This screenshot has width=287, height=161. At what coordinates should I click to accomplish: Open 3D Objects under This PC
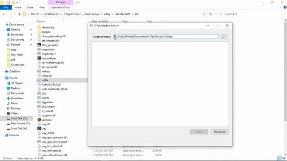coord(17,83)
